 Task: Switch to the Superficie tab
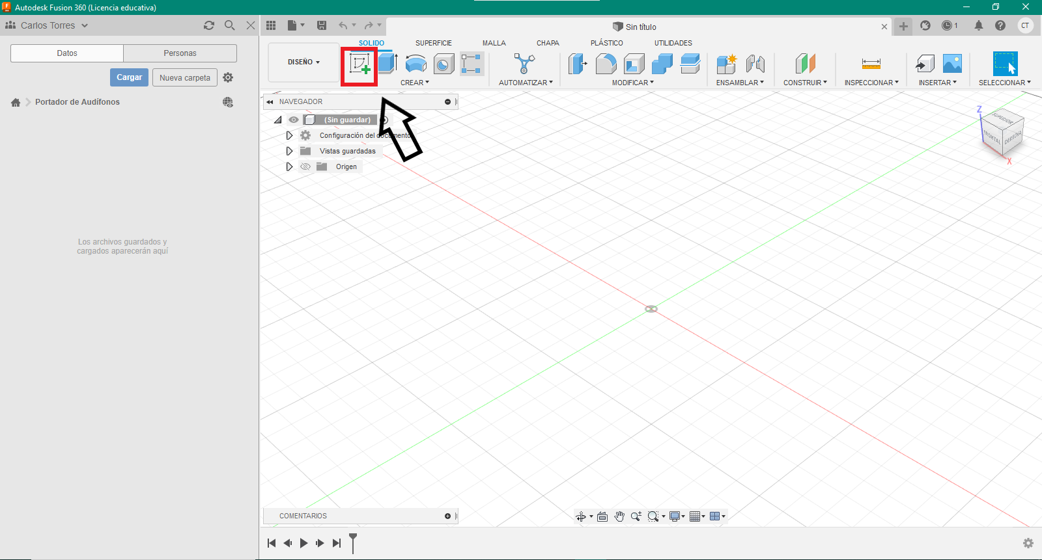(x=434, y=43)
